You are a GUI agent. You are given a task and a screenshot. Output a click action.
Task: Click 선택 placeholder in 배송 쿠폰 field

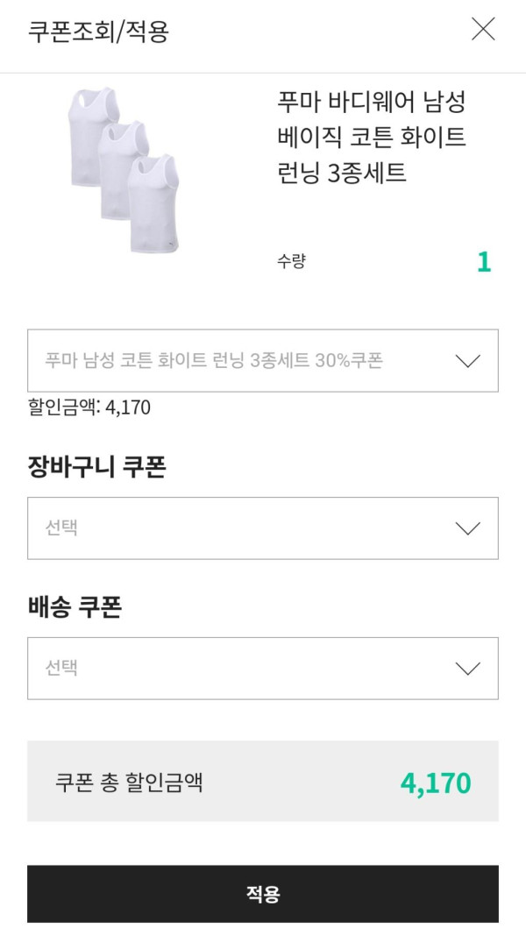[61, 668]
